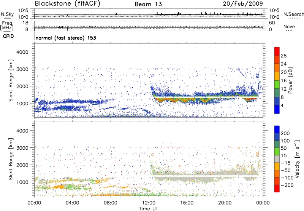
Task: Click the "normal (fast stereo) 153" text
Action: point(66,38)
